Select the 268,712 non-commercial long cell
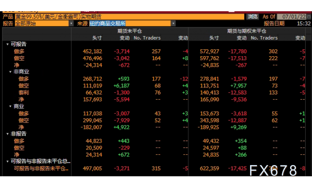This screenshot has height=188, width=312. click(x=92, y=79)
